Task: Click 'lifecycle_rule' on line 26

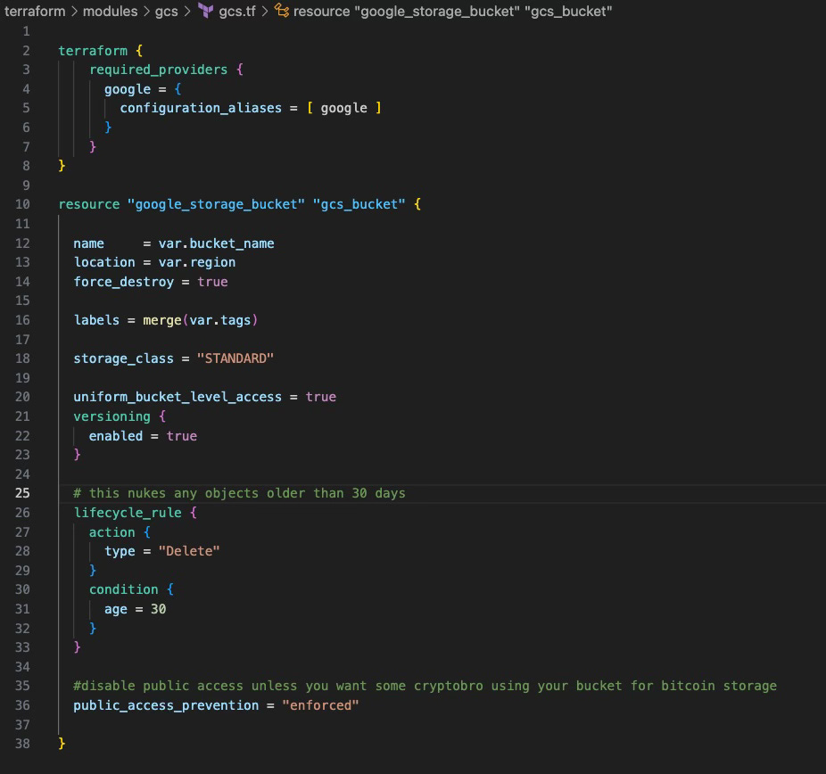Action: point(128,513)
